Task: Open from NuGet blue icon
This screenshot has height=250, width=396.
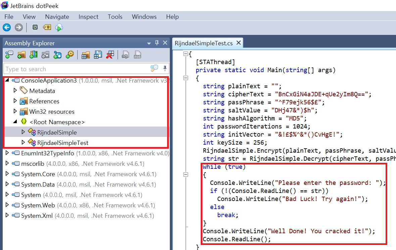Action: coord(58,55)
